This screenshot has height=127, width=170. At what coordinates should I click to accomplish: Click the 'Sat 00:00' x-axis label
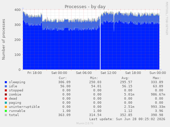(x=59, y=73)
